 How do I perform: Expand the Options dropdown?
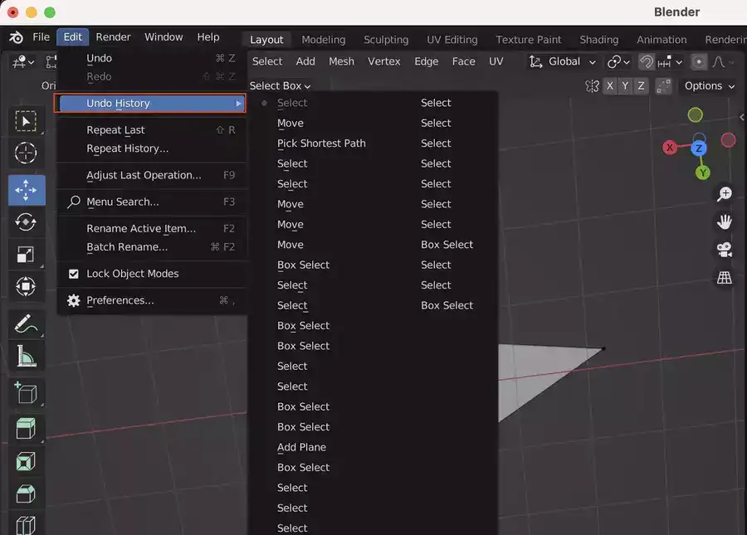(710, 86)
